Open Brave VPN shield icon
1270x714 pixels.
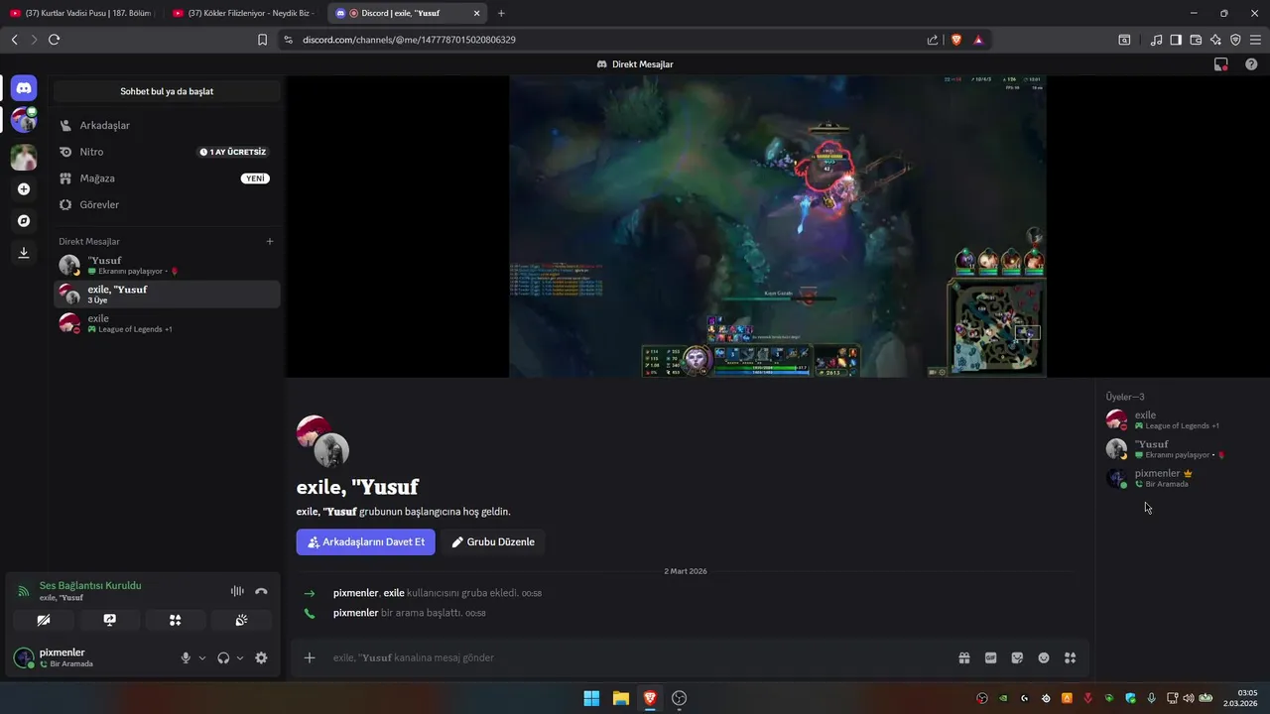coord(1235,40)
